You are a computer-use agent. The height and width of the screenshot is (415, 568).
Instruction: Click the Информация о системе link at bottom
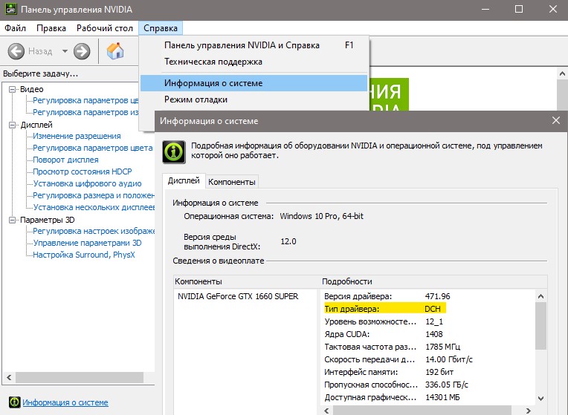point(65,402)
